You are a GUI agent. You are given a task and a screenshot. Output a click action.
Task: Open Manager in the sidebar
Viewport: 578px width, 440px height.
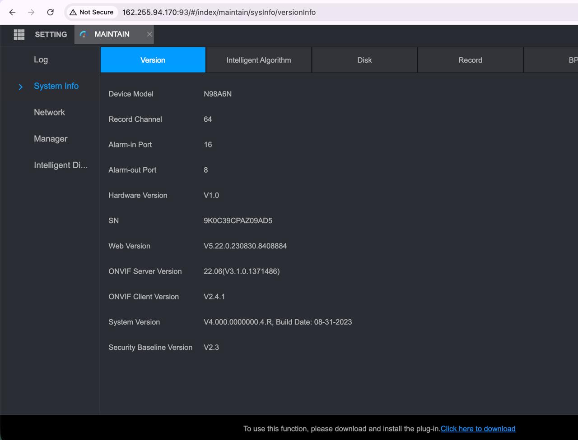pos(51,139)
